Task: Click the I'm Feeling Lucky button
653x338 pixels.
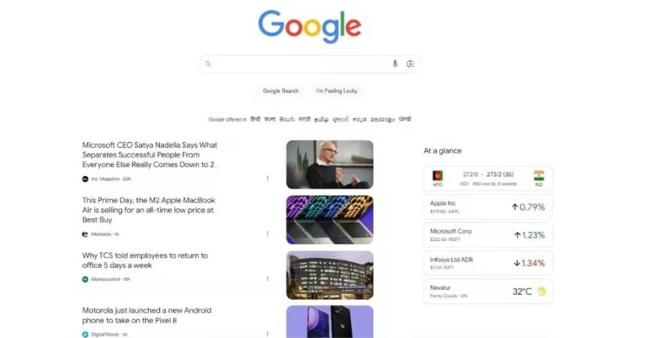Action: point(336,91)
